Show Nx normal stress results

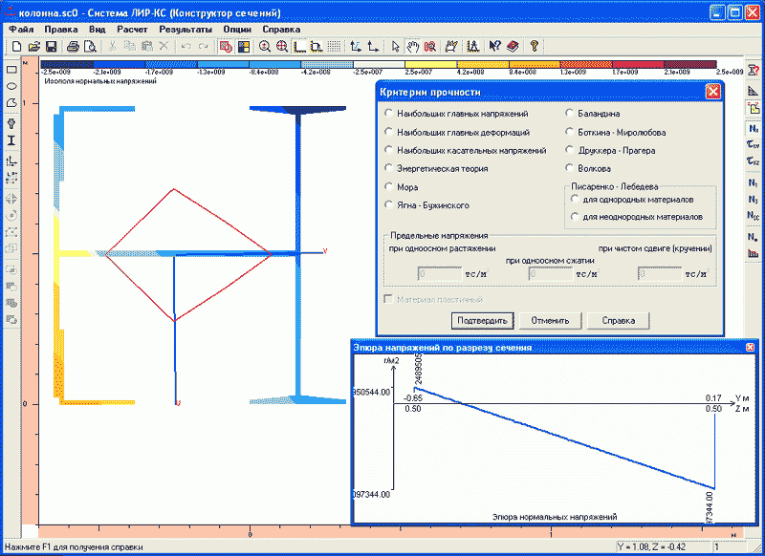(754, 128)
